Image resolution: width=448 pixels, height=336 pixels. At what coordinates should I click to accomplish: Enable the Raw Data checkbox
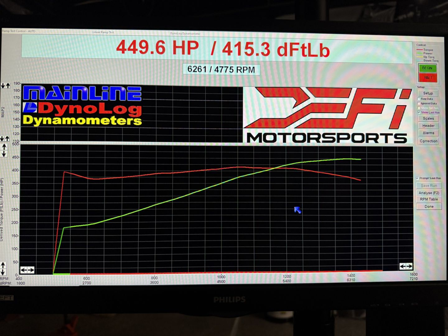coord(419,99)
